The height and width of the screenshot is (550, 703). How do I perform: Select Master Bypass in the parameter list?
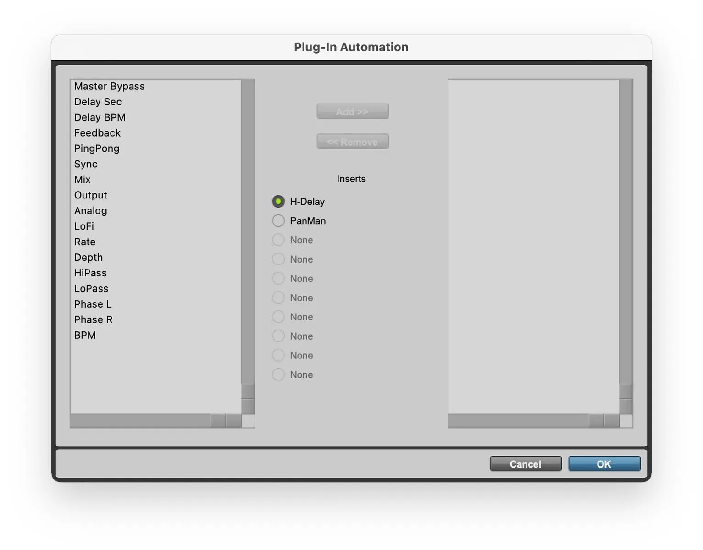109,86
